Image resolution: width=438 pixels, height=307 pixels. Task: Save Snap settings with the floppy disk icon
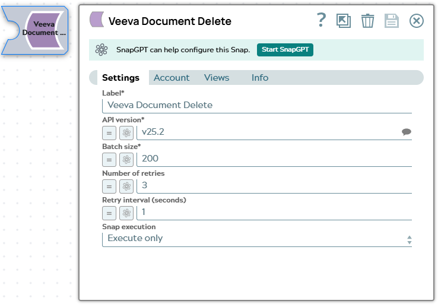(392, 21)
